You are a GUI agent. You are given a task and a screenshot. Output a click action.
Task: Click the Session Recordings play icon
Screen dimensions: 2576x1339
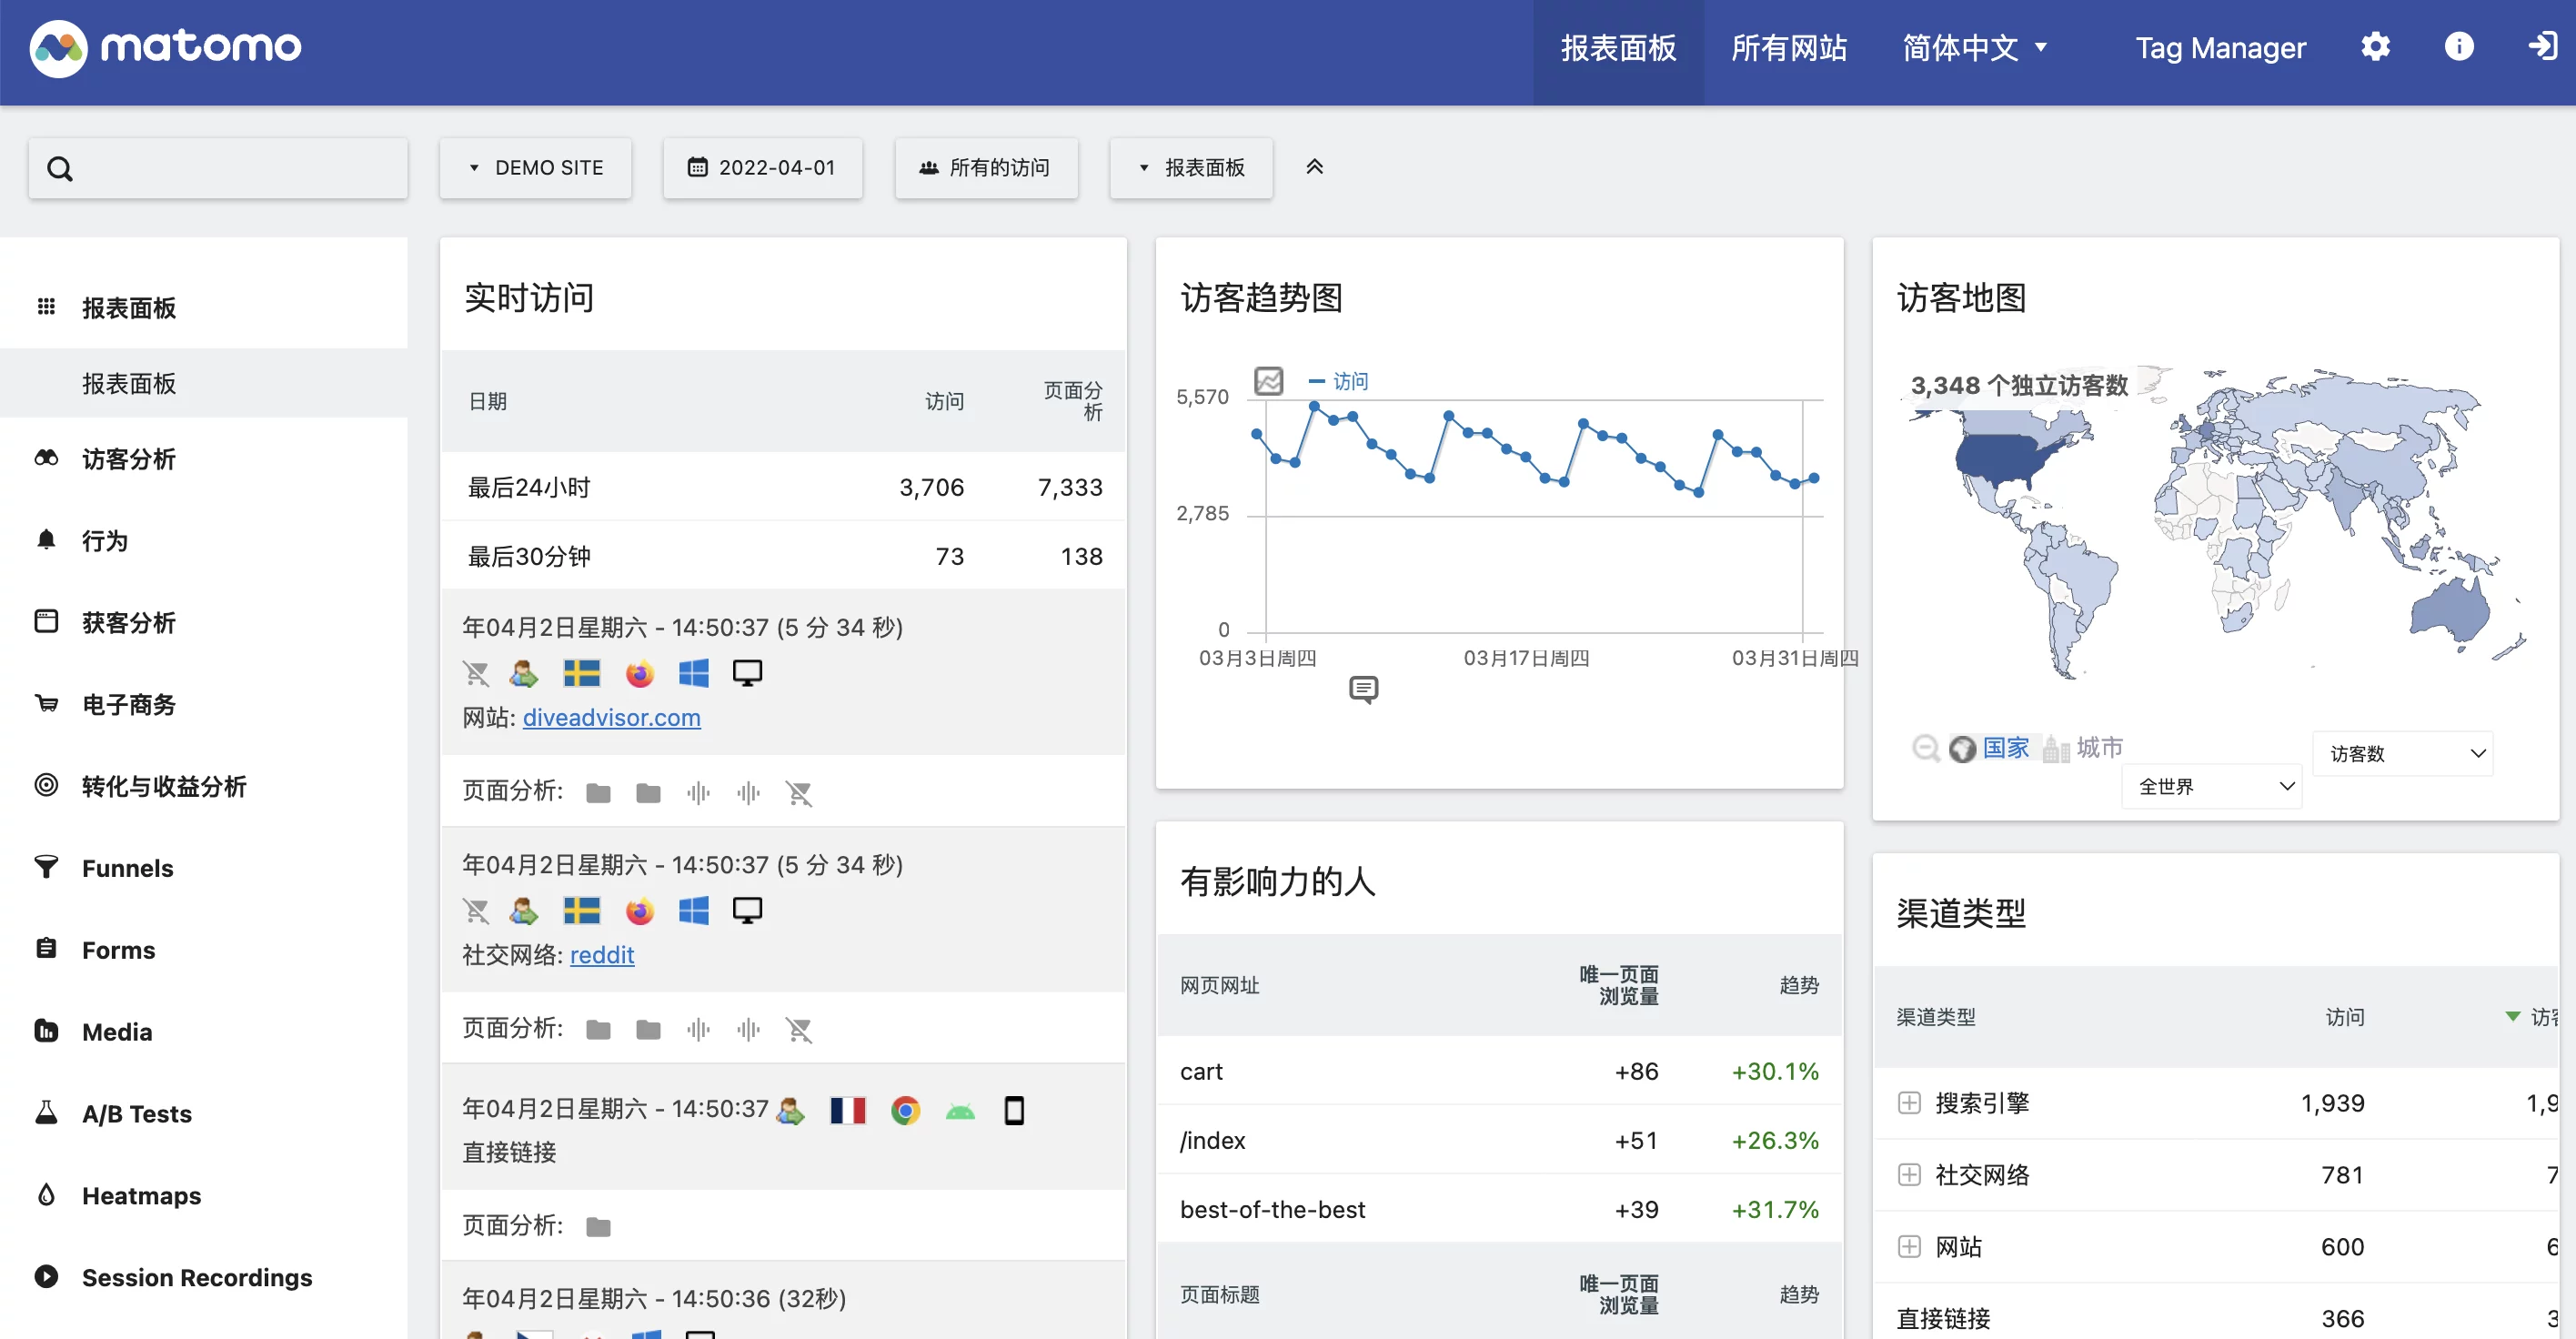(46, 1277)
